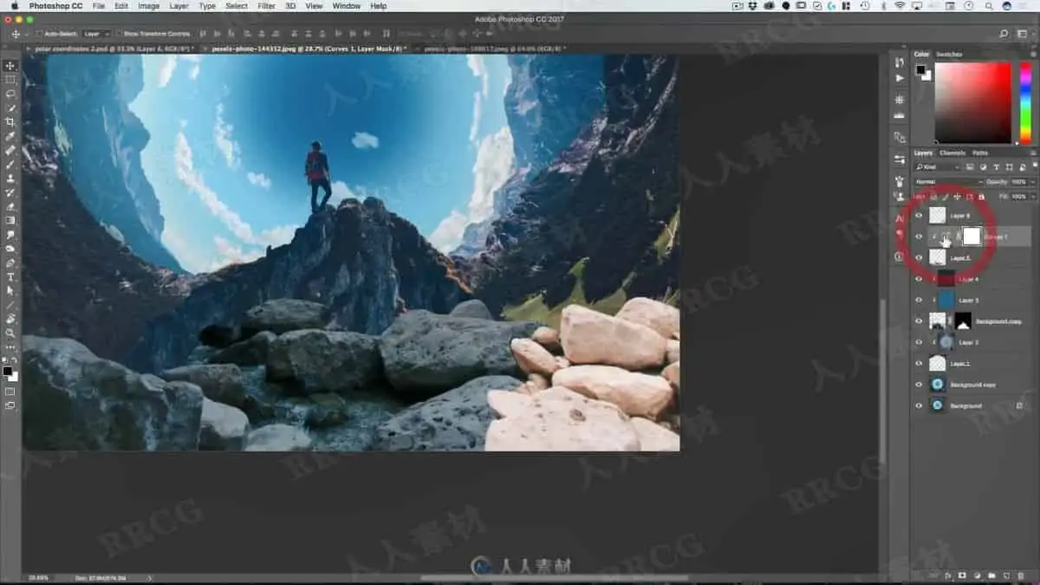Open the Edit Toolbar three-dots button
1040x585 pixels.
click(10, 346)
